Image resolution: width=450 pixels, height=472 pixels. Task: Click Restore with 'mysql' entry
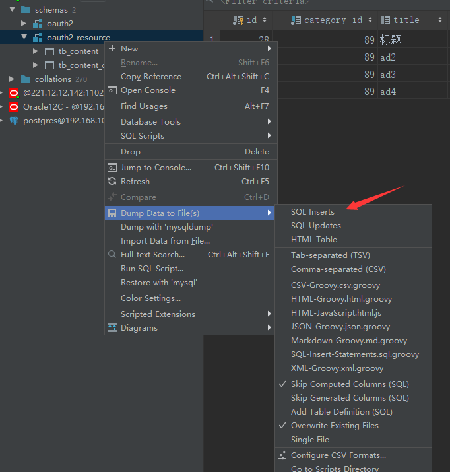190,283
